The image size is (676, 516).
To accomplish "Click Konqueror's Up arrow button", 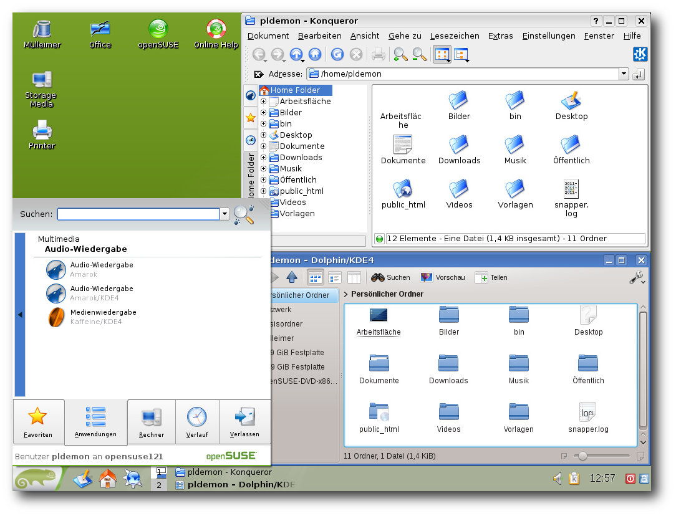I will click(297, 54).
